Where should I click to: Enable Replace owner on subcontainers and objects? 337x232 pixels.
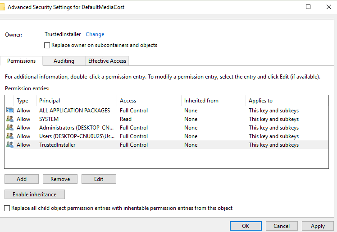tap(47, 45)
